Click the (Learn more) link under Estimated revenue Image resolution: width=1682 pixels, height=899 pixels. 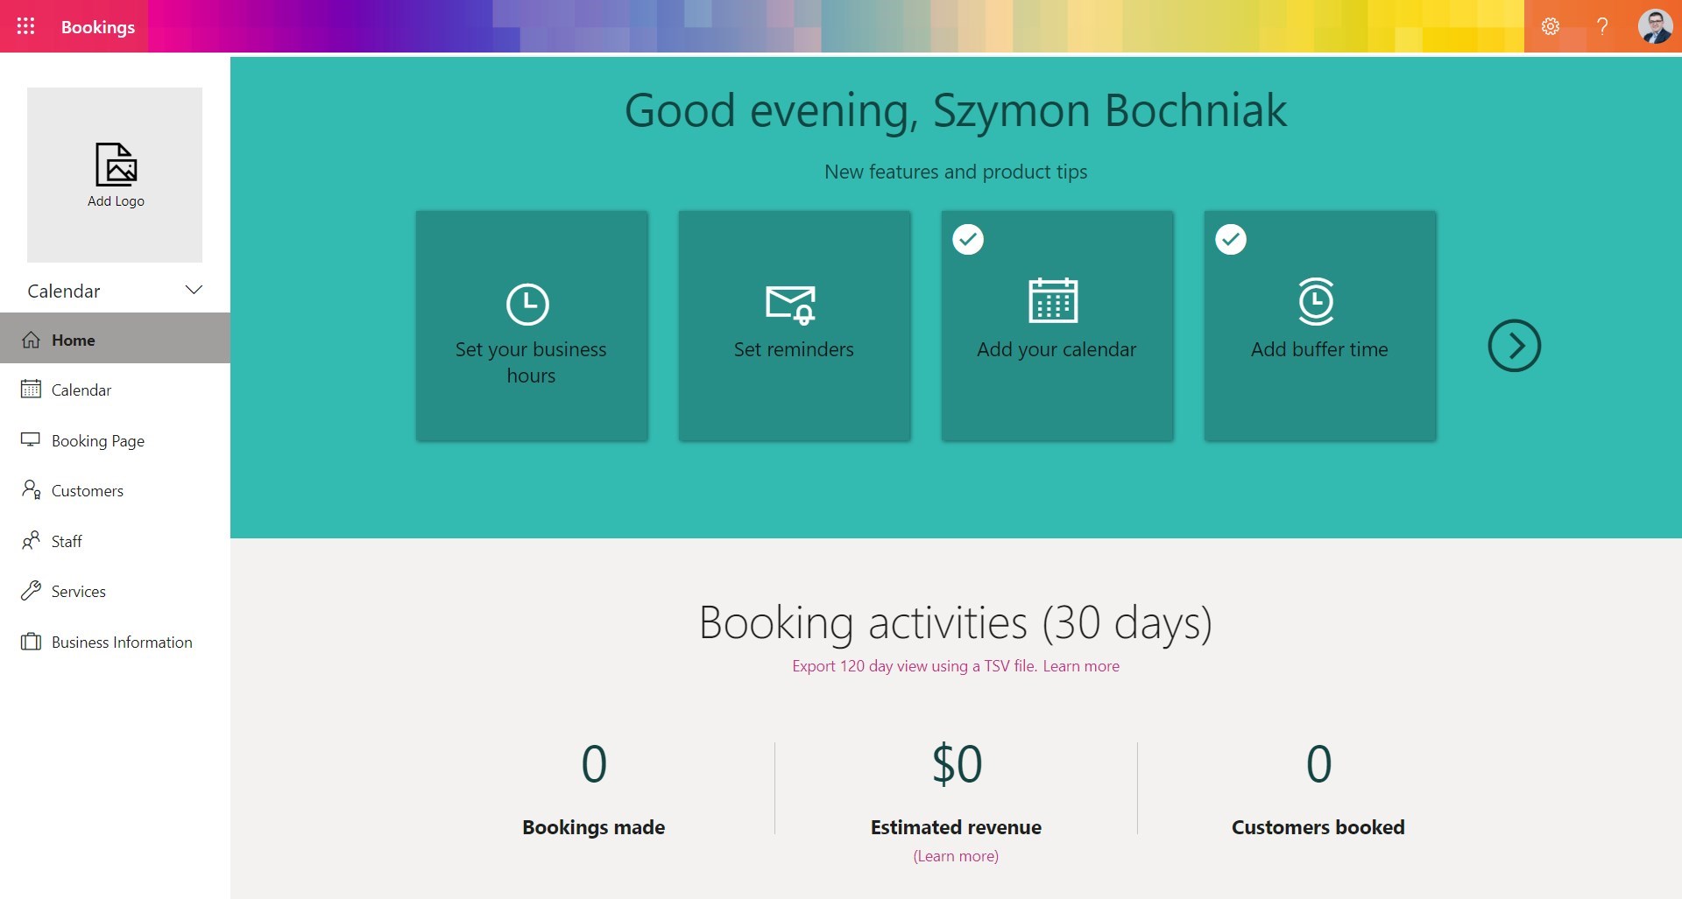(956, 856)
